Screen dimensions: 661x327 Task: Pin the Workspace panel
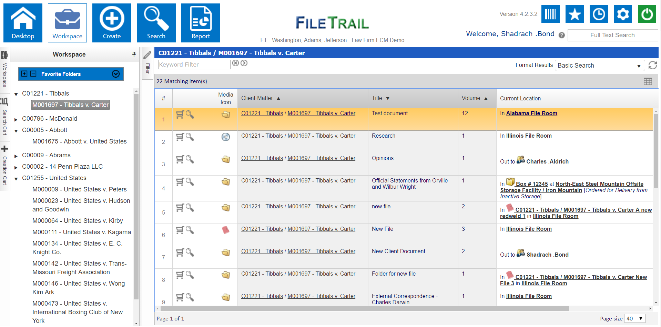(134, 54)
